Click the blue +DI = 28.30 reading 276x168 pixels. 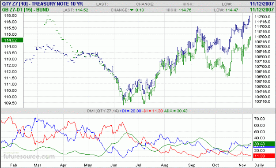[130, 111]
